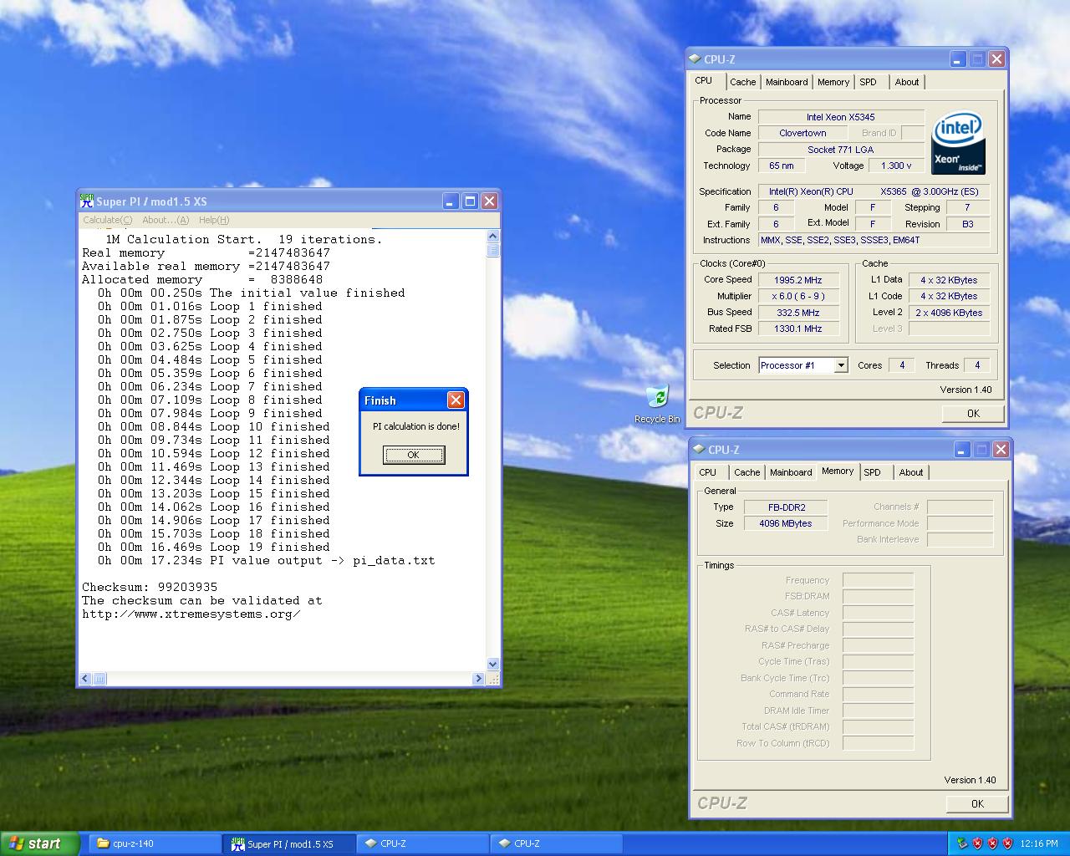
Task: Click the CPU-Z icon in lower window title
Action: [x=700, y=450]
